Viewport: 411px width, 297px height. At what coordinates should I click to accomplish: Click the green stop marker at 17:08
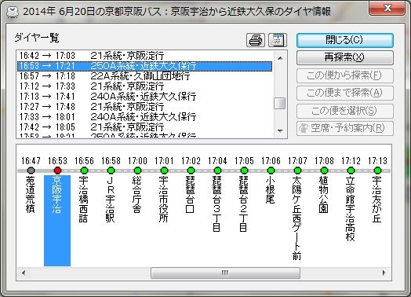pyautogui.click(x=324, y=170)
